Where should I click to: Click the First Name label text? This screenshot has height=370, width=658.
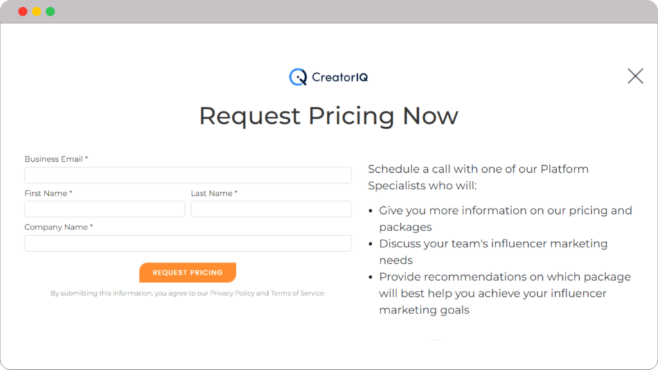[x=47, y=193]
